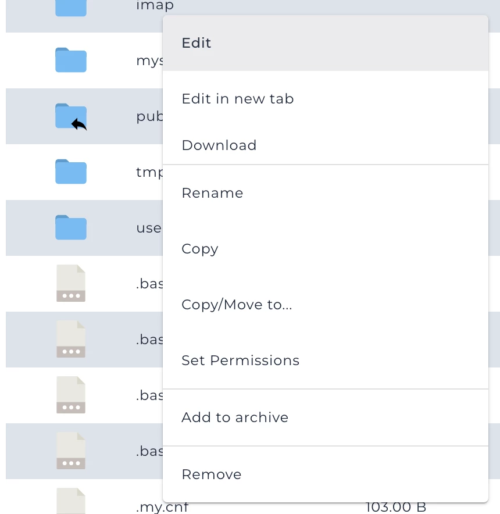Click the highlighted user folder icon
Screen dimensions: 500x514
tap(70, 228)
